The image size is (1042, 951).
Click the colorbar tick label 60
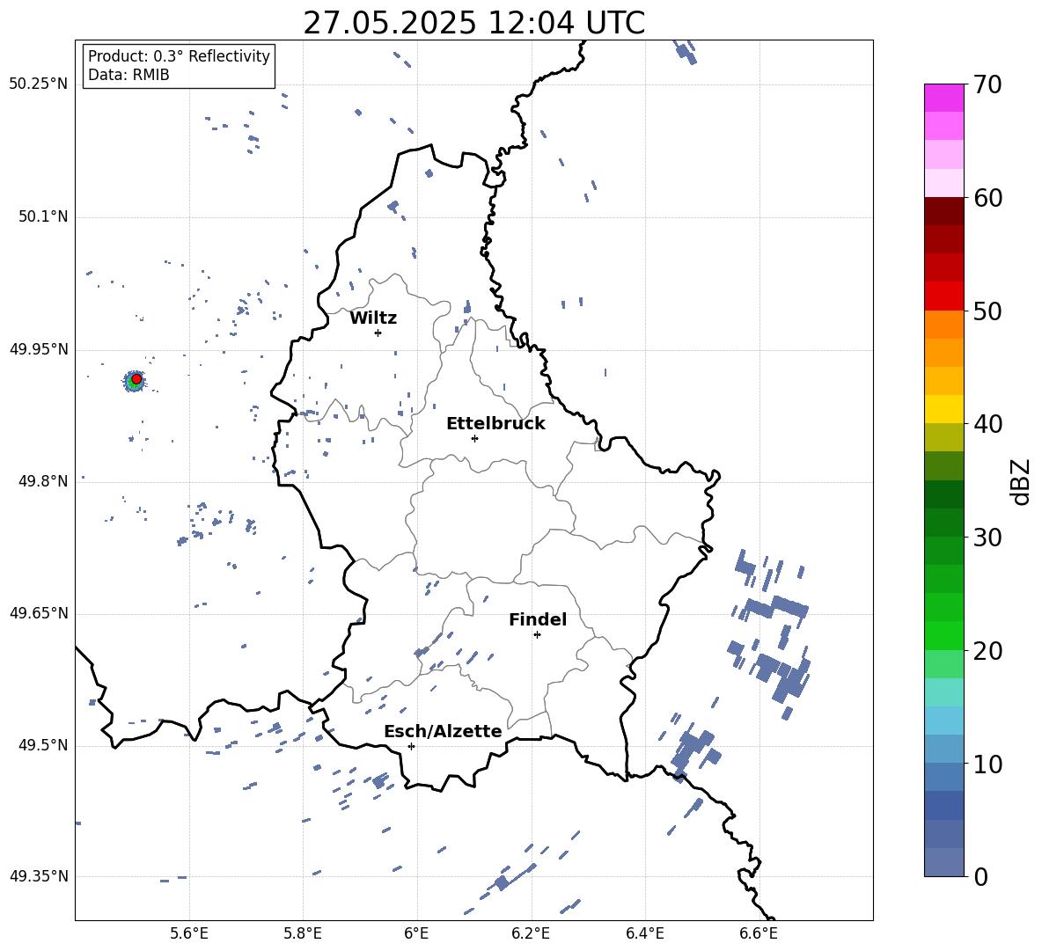coord(987,198)
